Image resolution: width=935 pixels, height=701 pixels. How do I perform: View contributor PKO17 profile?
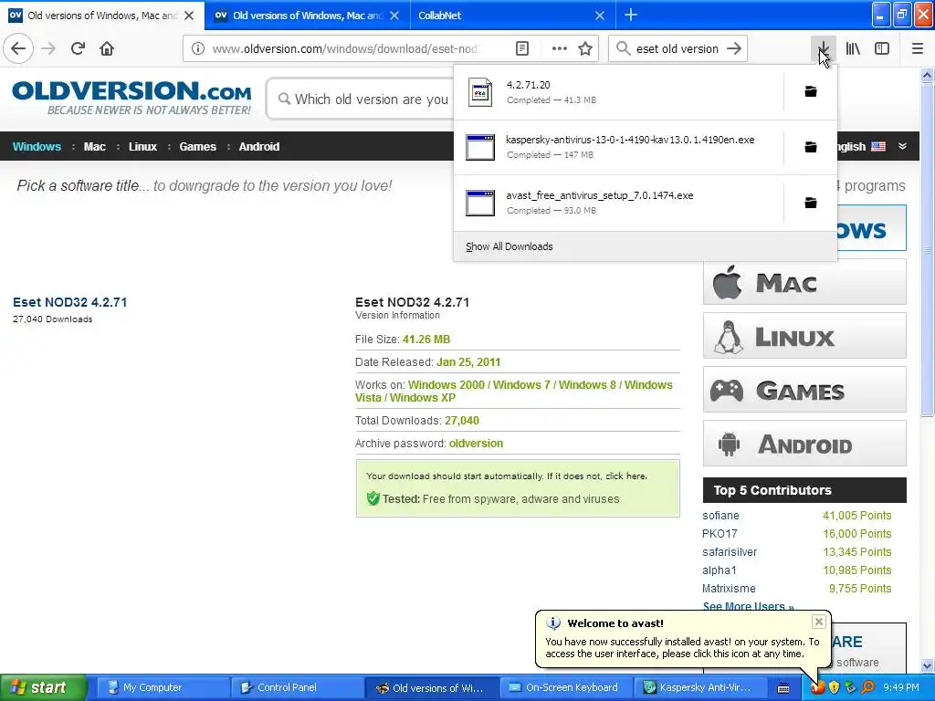pos(720,534)
